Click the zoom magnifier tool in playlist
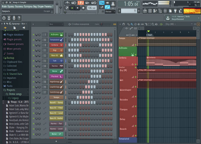201x144 pixels. tap(153, 24)
